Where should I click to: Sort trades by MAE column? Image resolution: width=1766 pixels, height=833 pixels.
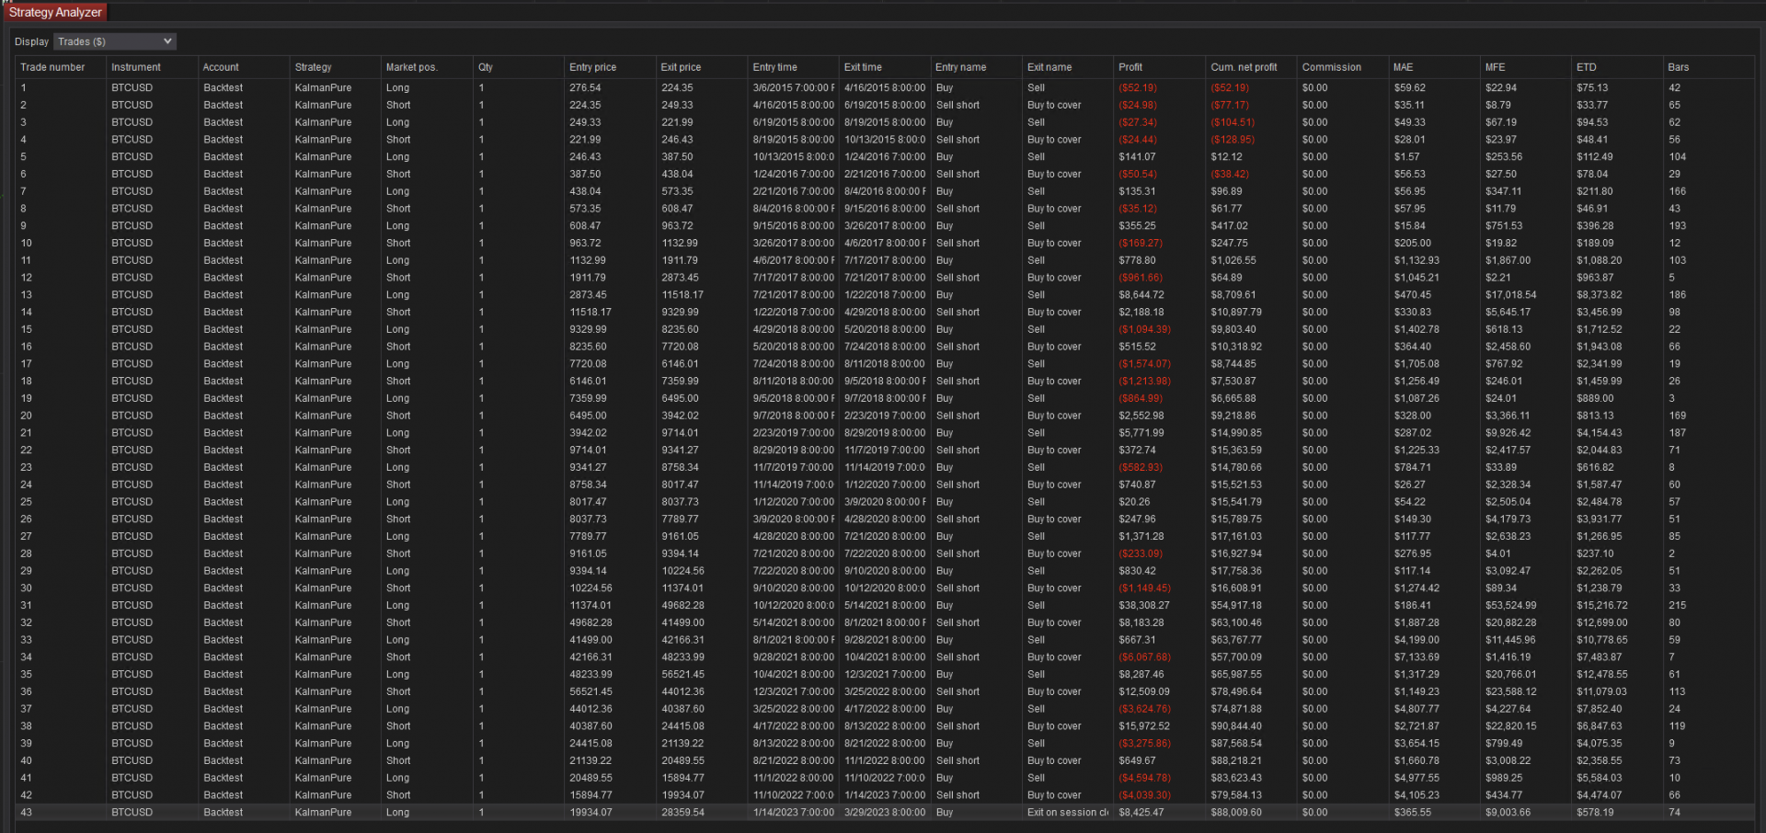click(x=1403, y=67)
